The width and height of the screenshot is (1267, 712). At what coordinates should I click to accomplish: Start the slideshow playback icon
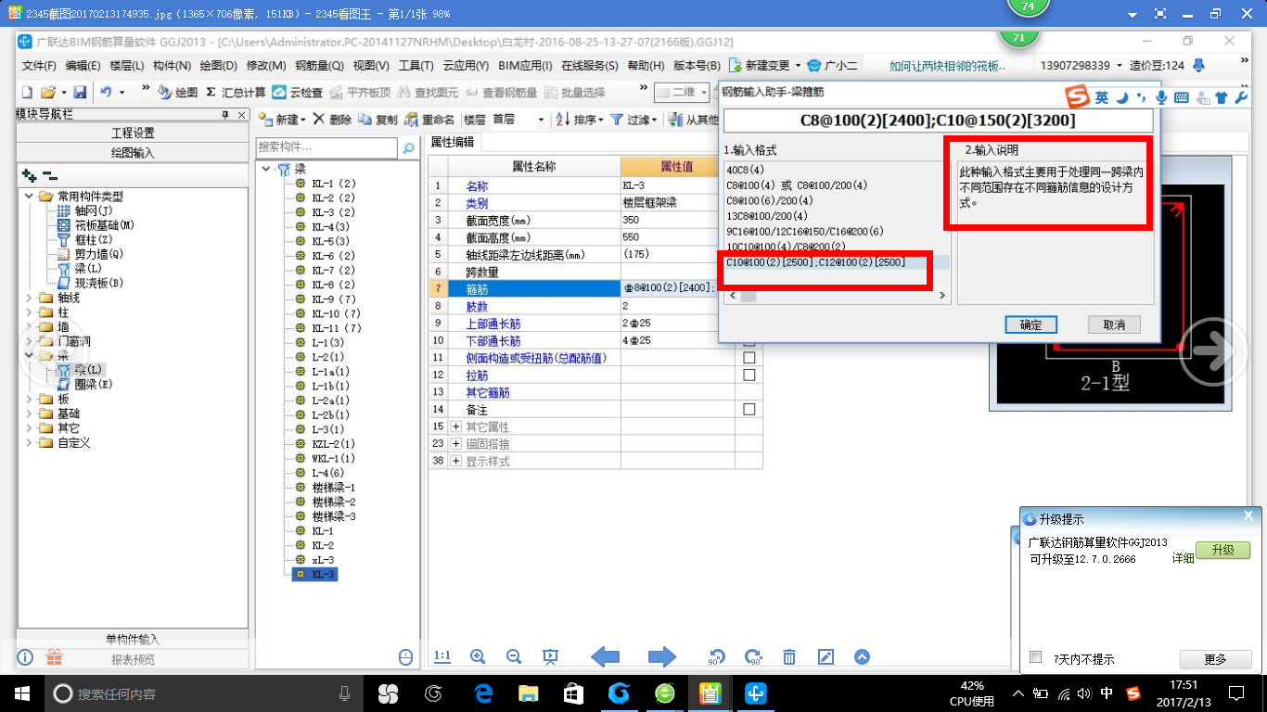point(550,657)
